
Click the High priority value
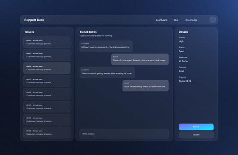pos(181,41)
